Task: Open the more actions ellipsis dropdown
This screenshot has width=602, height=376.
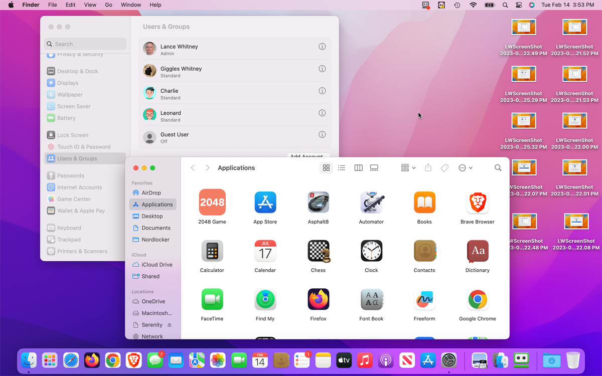Action: tap(465, 168)
